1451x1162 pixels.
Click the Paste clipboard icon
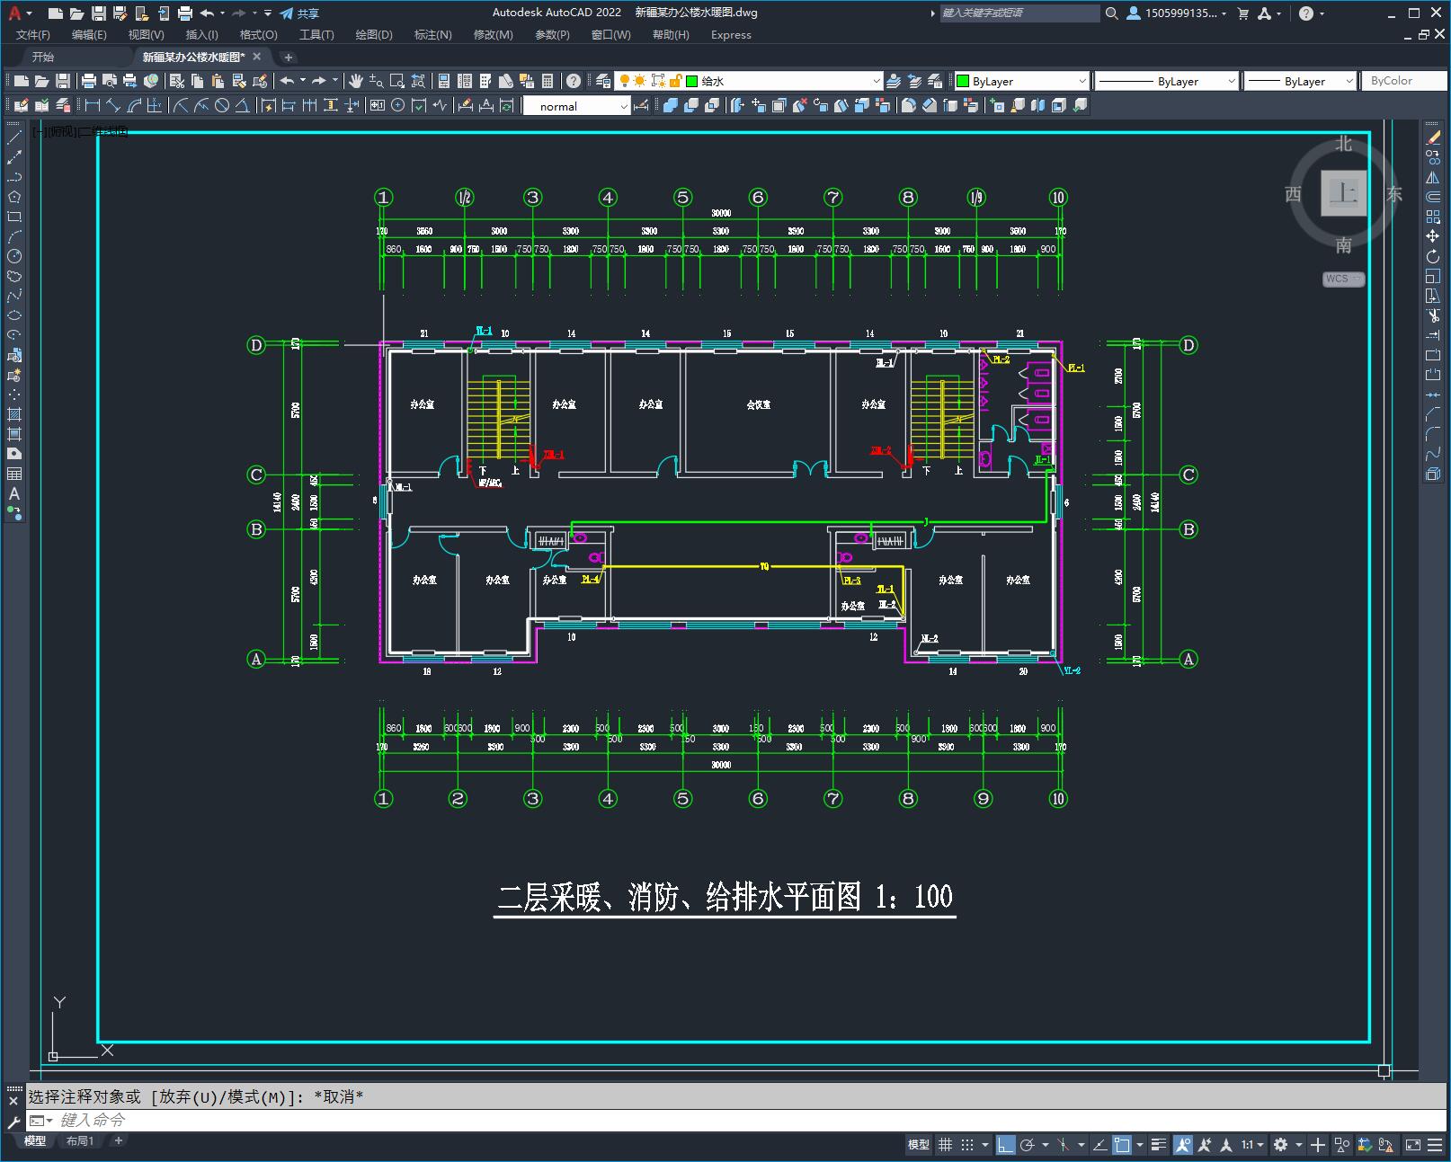pos(218,81)
